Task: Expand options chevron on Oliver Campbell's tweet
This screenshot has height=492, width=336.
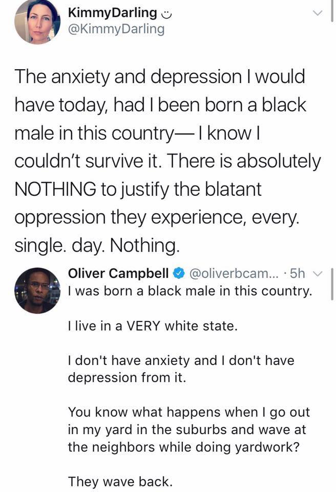Action: (318, 274)
